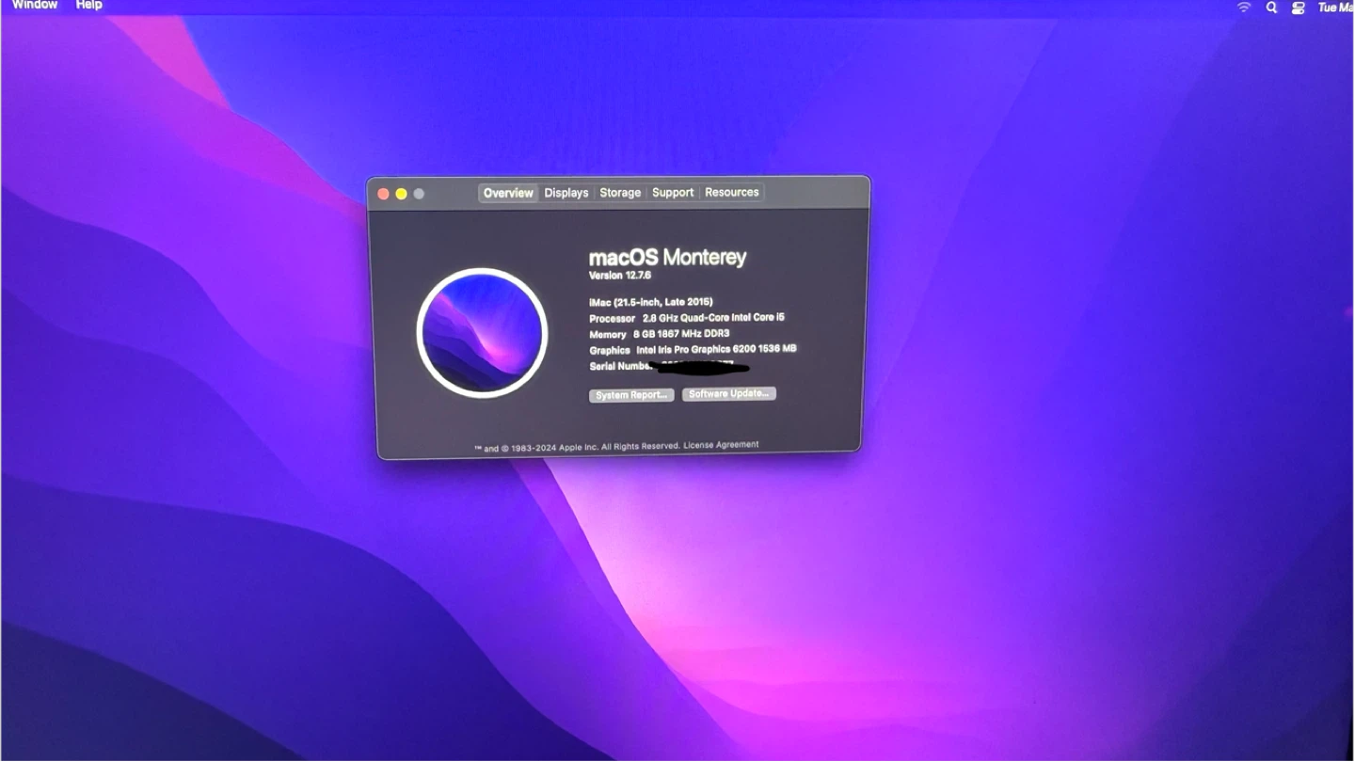The image size is (1355, 762).
Task: Click the Software Update button
Action: pyautogui.click(x=729, y=393)
